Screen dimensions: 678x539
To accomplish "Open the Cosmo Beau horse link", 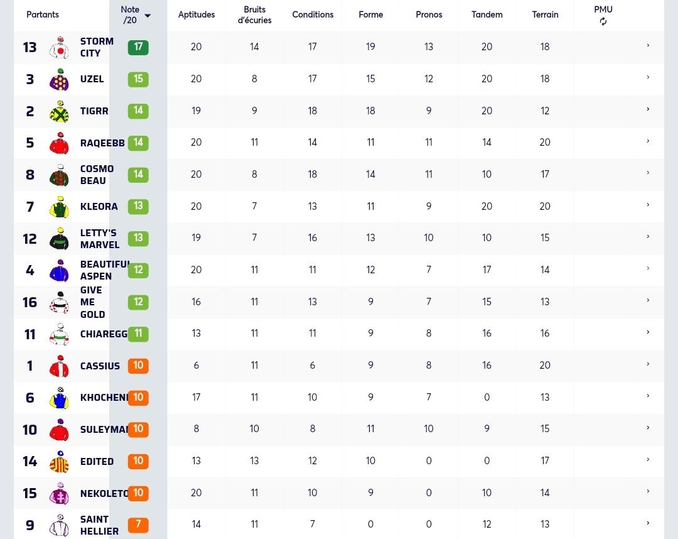I will pyautogui.click(x=97, y=175).
